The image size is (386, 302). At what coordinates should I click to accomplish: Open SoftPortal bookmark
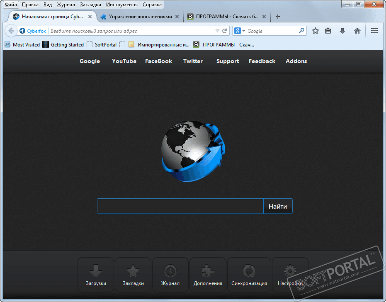(x=102, y=44)
